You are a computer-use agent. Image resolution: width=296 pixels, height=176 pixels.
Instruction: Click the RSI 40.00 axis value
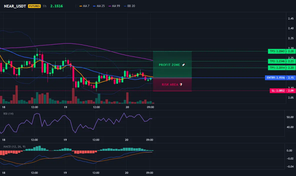290,127
